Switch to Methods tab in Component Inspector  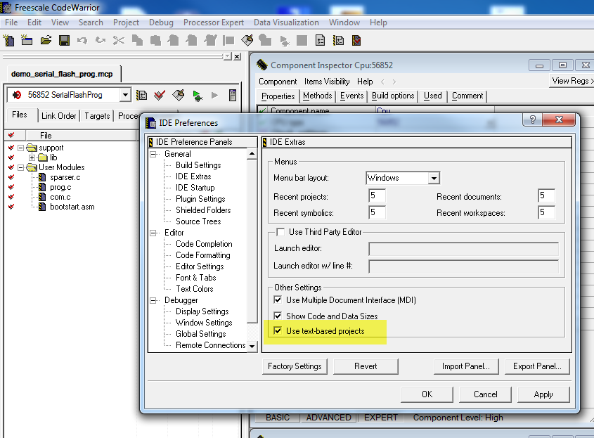point(318,96)
